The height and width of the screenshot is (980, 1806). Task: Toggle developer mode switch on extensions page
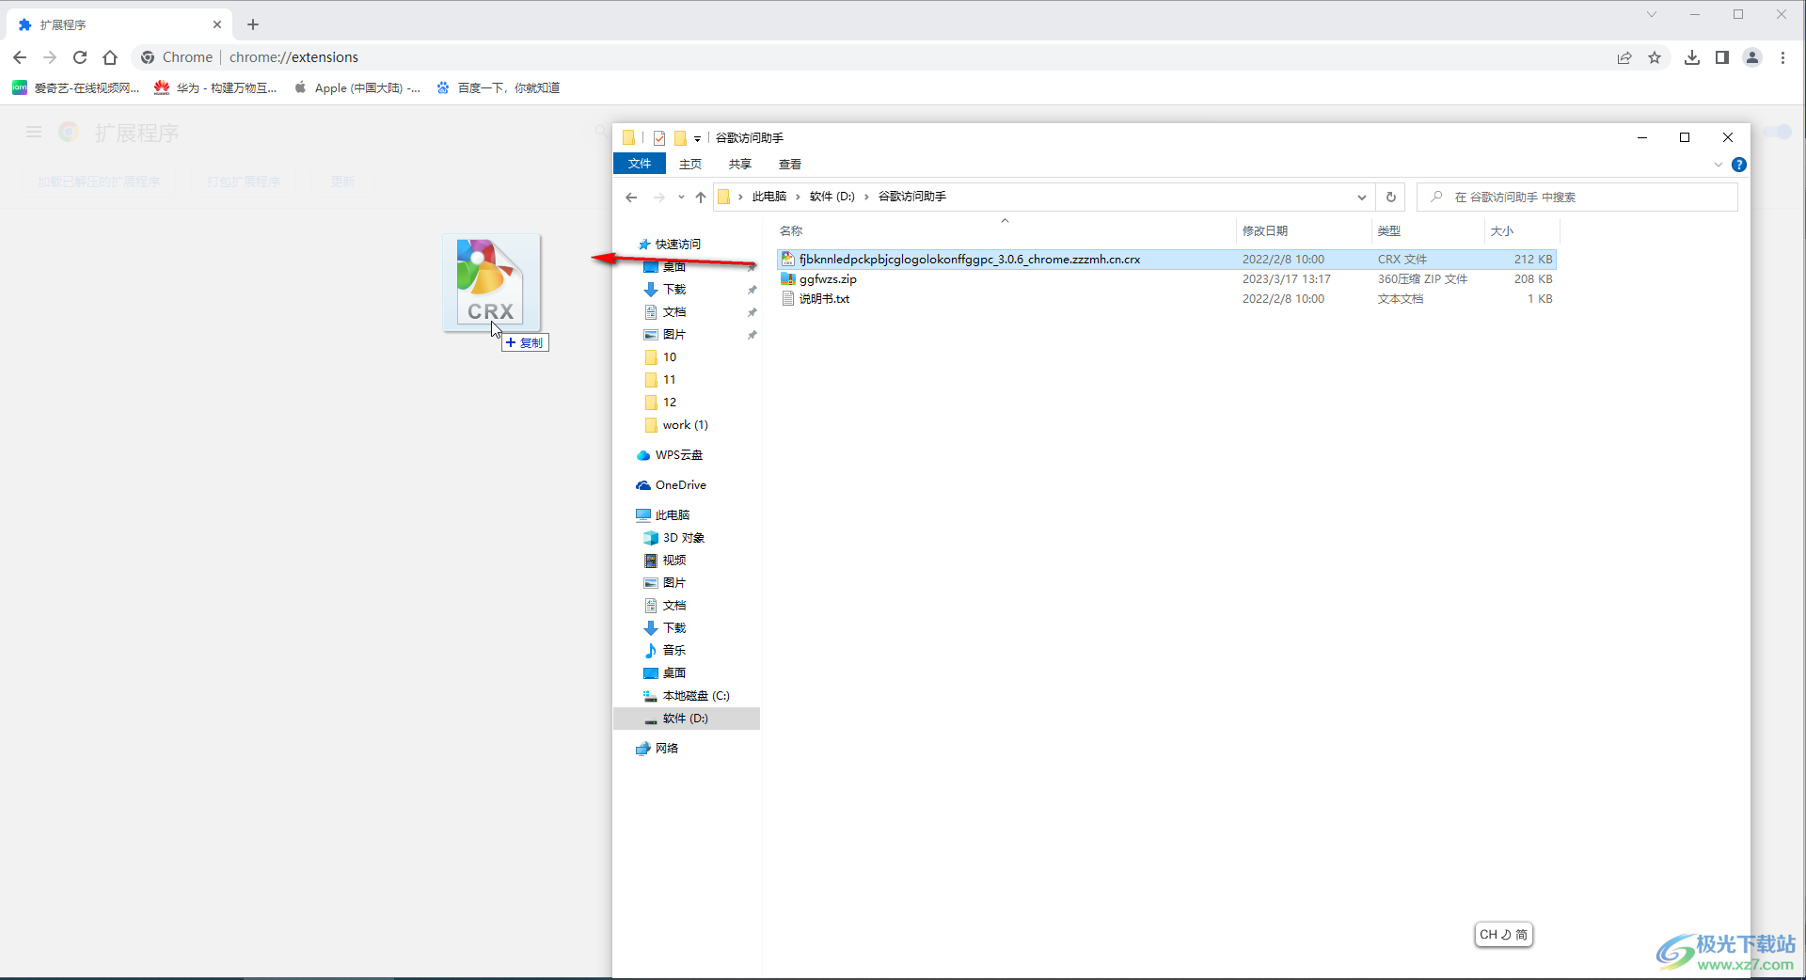tap(1777, 133)
